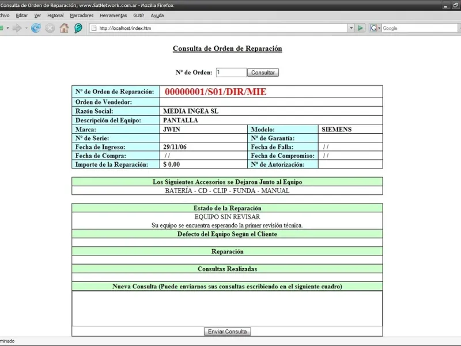Click inside the Nueva Consulta text area
The height and width of the screenshot is (346, 461).
click(227, 309)
